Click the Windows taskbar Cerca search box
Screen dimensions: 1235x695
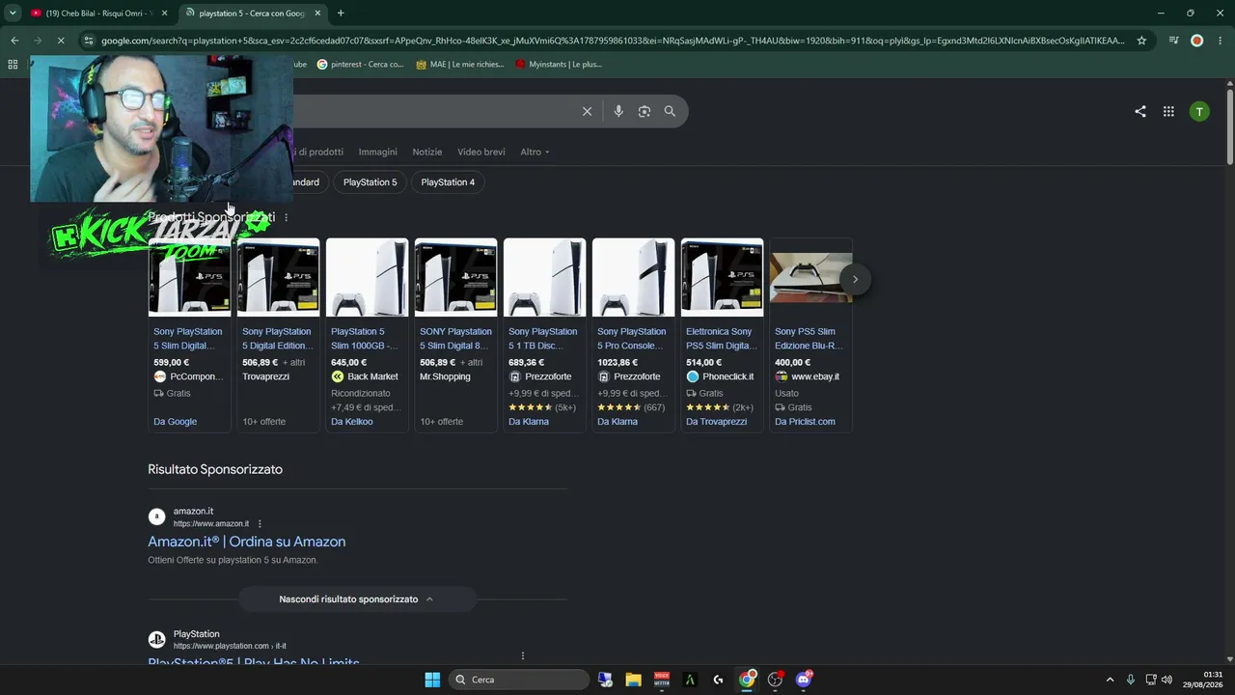pyautogui.click(x=520, y=680)
